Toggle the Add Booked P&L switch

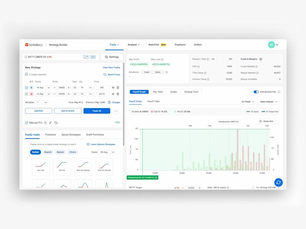click(256, 92)
